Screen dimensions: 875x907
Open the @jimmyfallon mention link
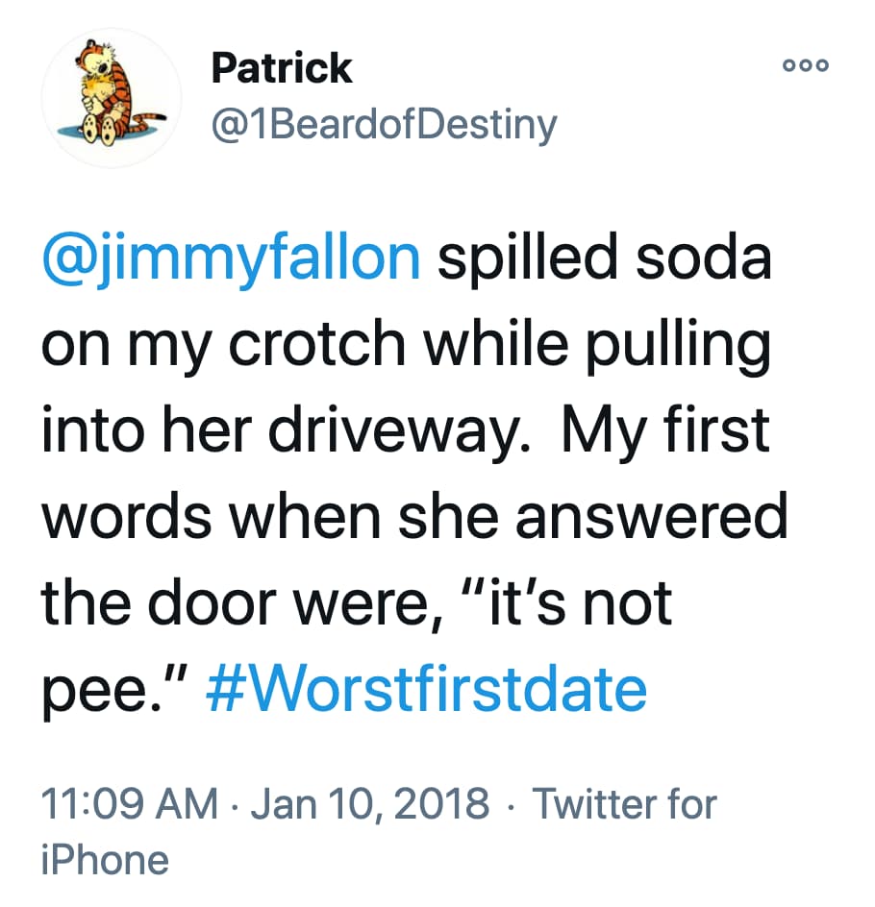231,258
